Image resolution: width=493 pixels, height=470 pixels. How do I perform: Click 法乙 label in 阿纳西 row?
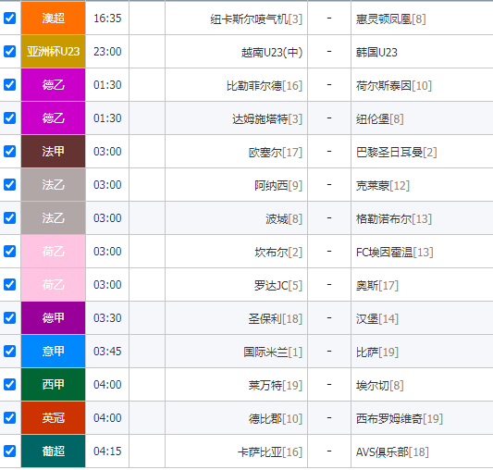click(x=53, y=185)
